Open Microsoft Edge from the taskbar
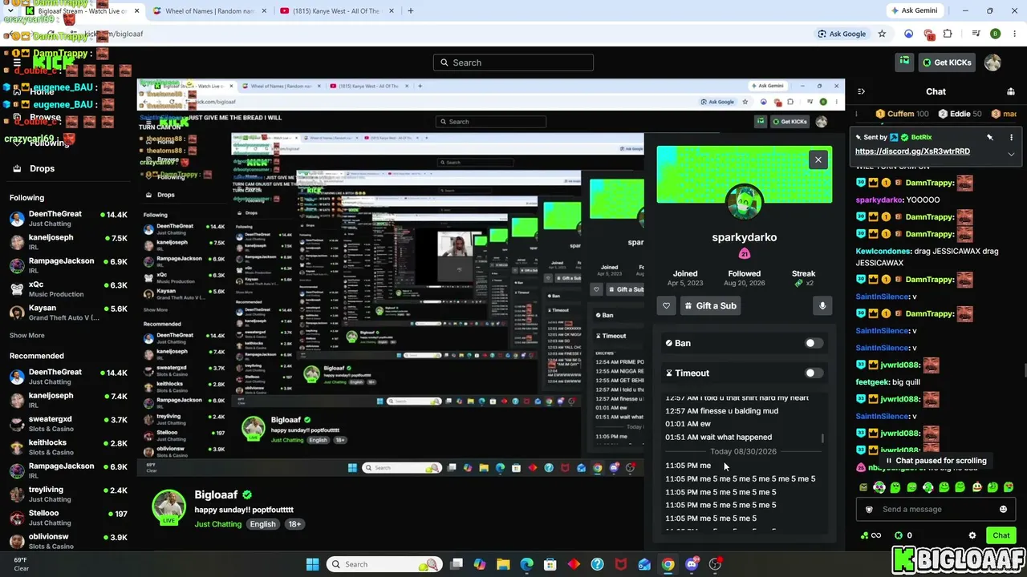The height and width of the screenshot is (577, 1027). point(526,564)
